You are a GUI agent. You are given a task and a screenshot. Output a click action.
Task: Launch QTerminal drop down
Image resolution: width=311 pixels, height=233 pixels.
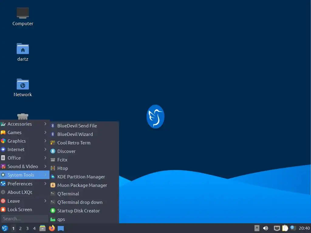click(84, 202)
